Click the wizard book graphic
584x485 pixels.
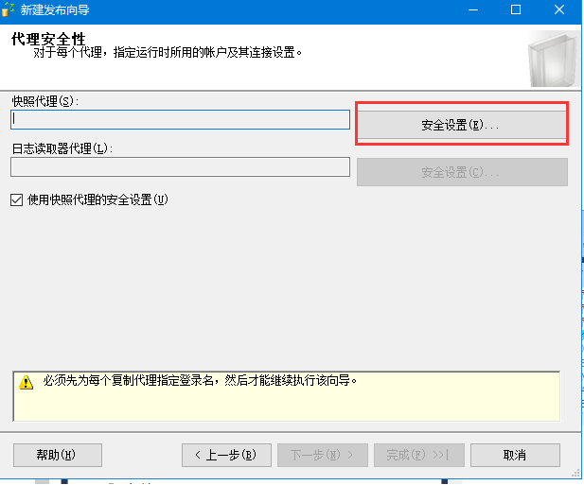tap(552, 60)
